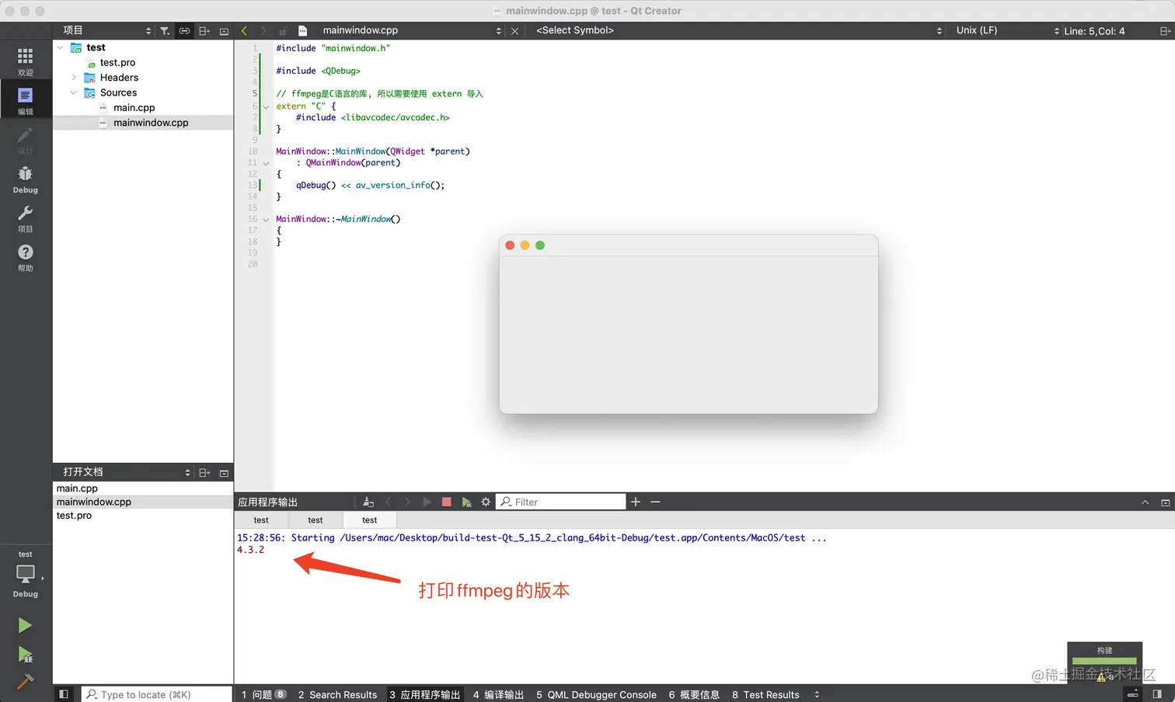Change the Unix (LF) line ending
The image size is (1175, 702).
coord(1007,31)
